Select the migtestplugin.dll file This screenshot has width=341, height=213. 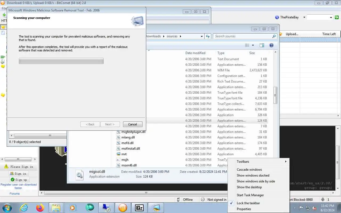(x=133, y=132)
